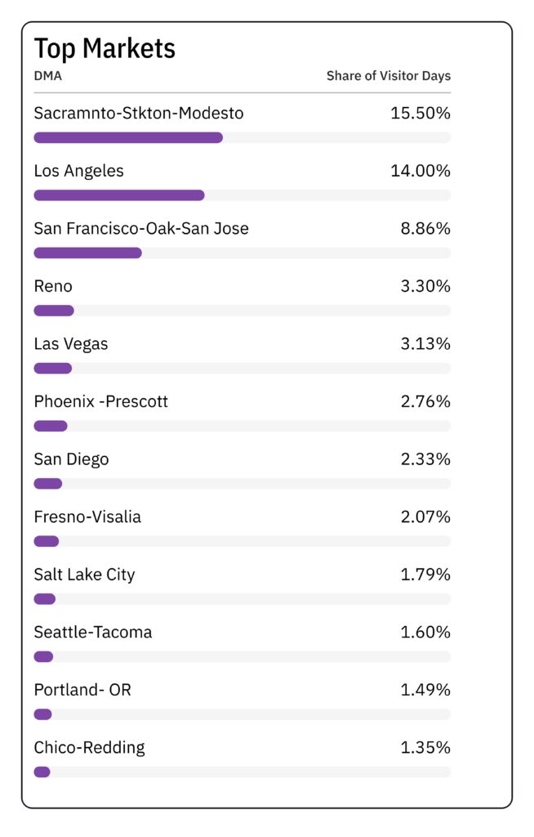
Task: Click the Sacramento purple progress bar
Action: [128, 137]
